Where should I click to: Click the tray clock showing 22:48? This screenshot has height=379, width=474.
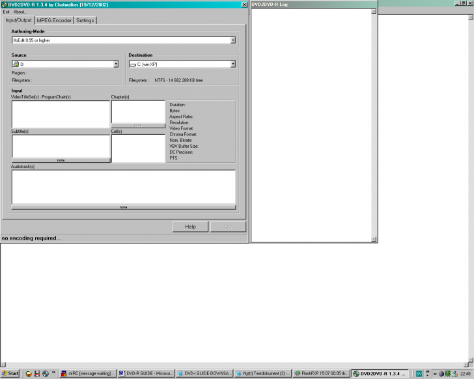click(466, 374)
